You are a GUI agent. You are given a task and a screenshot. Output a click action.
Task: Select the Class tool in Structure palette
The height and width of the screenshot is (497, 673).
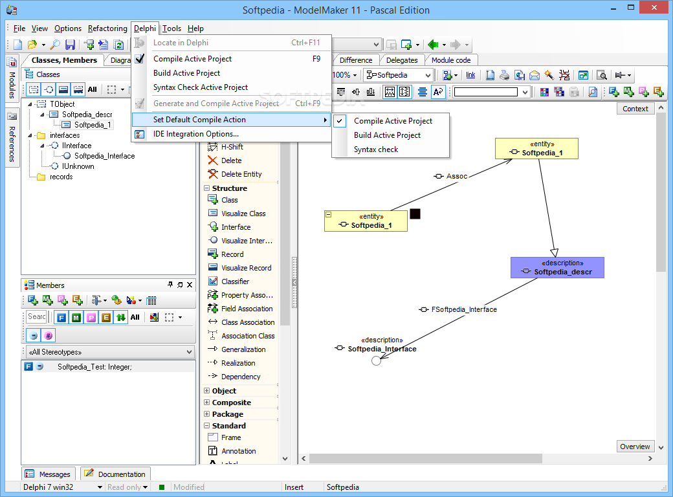[x=229, y=199]
